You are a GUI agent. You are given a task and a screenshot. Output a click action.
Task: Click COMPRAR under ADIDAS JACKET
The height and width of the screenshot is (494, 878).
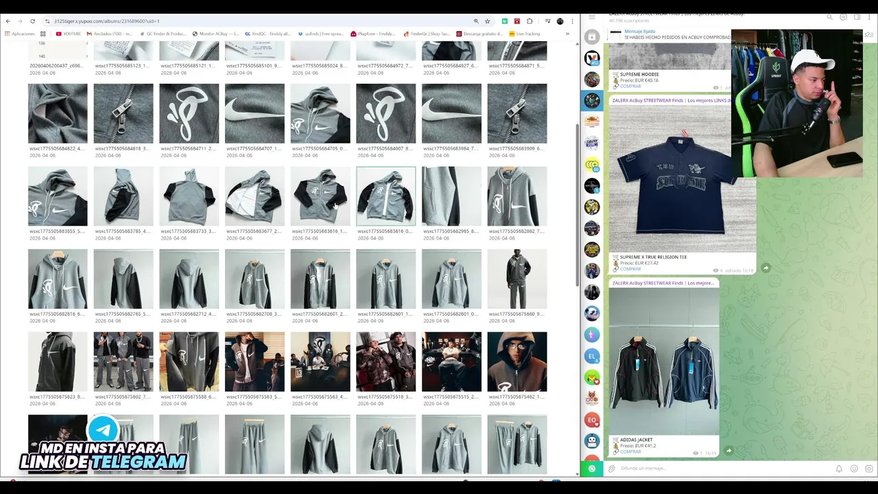click(631, 451)
